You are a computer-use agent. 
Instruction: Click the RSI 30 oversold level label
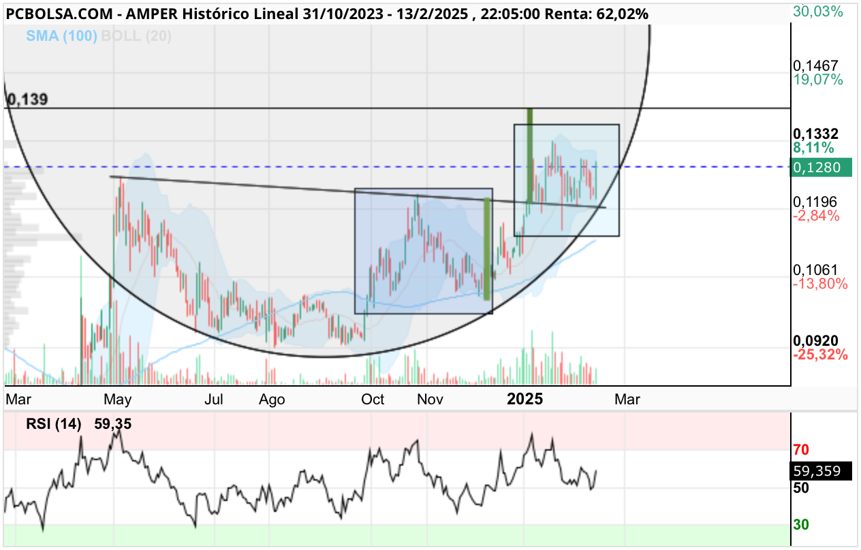pyautogui.click(x=800, y=524)
